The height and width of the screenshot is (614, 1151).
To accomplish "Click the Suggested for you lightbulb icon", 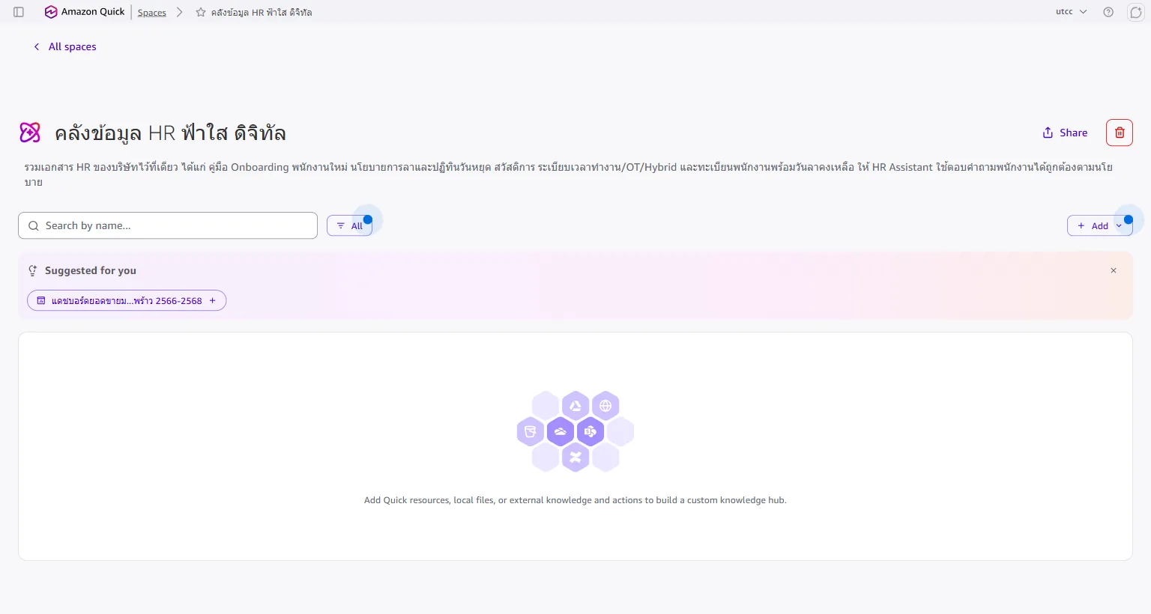I will click(x=32, y=270).
